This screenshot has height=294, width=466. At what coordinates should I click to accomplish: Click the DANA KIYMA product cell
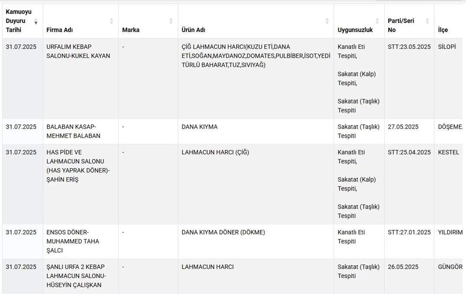[x=200, y=127]
